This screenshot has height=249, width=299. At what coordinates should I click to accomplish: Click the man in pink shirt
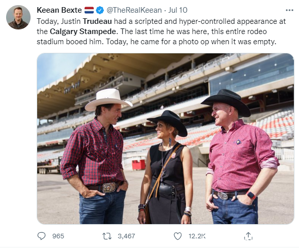[x=240, y=157]
